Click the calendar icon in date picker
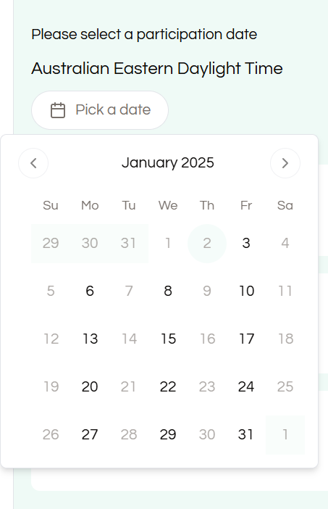Viewport: 328px width, 509px height. (x=58, y=110)
